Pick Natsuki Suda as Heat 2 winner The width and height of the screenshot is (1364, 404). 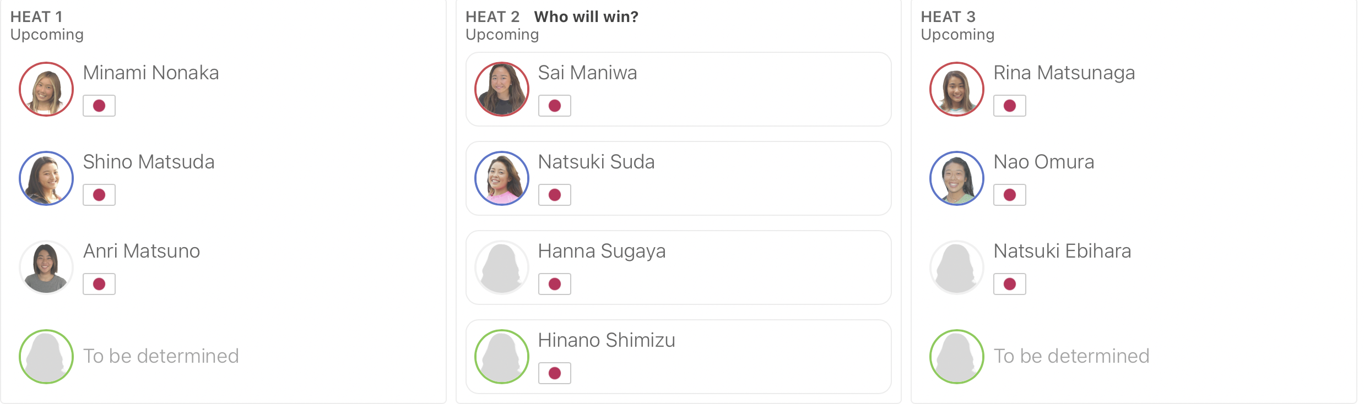[x=679, y=178]
